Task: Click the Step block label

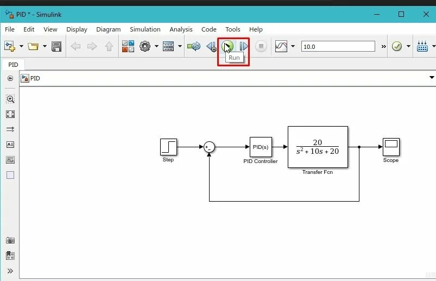Action: tap(168, 160)
